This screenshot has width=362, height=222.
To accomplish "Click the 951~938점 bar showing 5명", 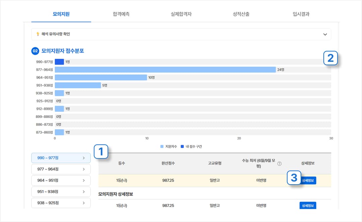I will coord(78,85).
